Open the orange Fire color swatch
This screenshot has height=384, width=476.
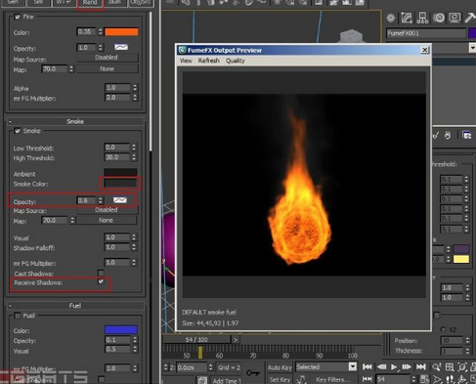tap(121, 31)
